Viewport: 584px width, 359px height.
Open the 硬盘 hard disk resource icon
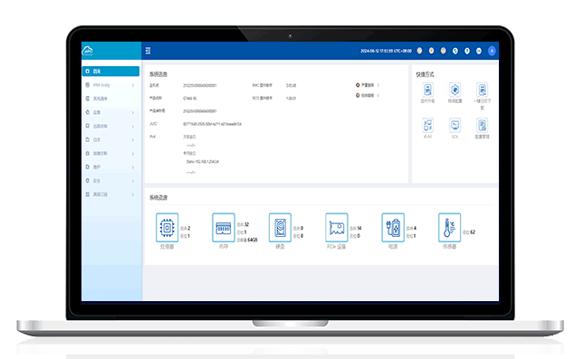(280, 227)
